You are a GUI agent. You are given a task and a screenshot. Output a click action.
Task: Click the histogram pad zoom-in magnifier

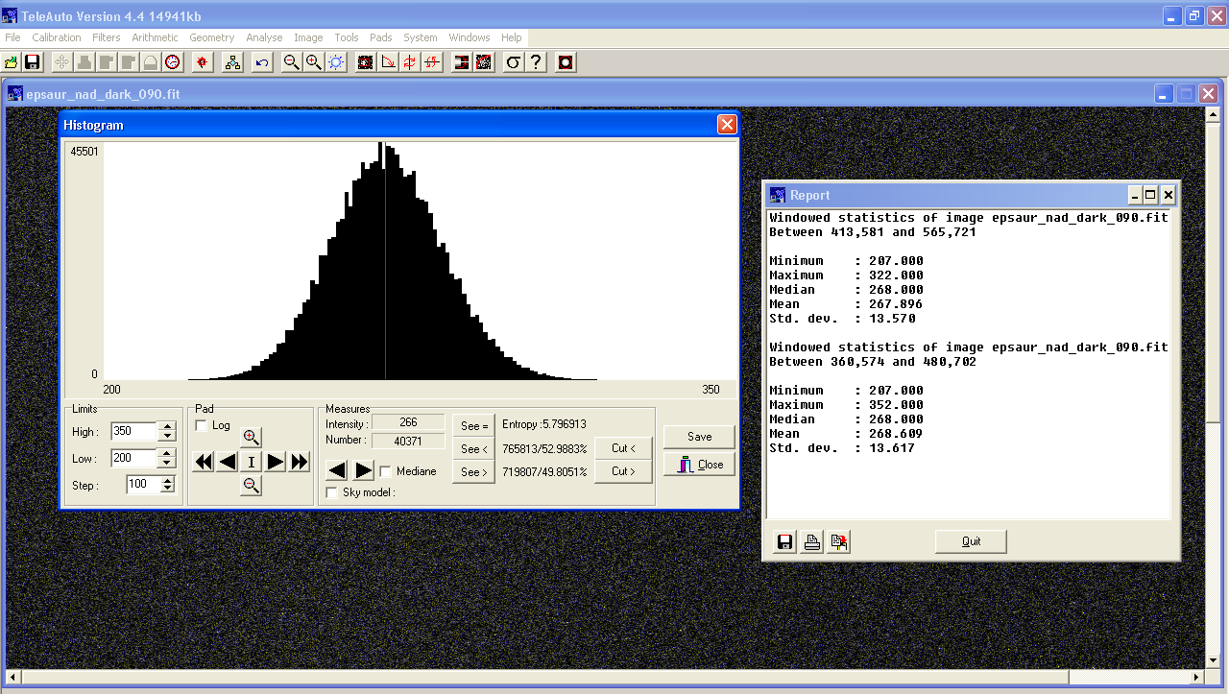[251, 437]
